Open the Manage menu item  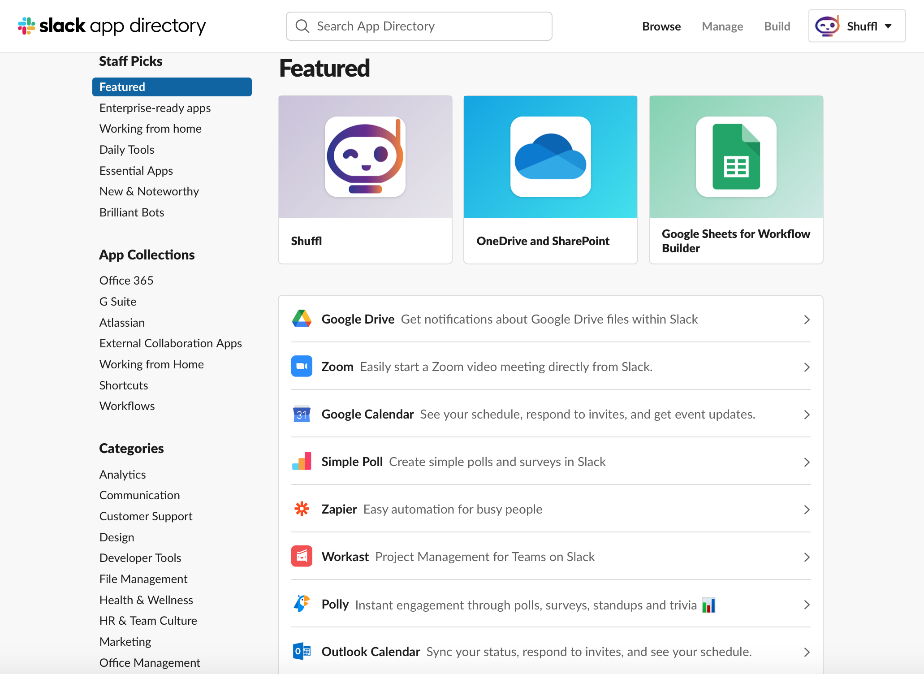(722, 26)
